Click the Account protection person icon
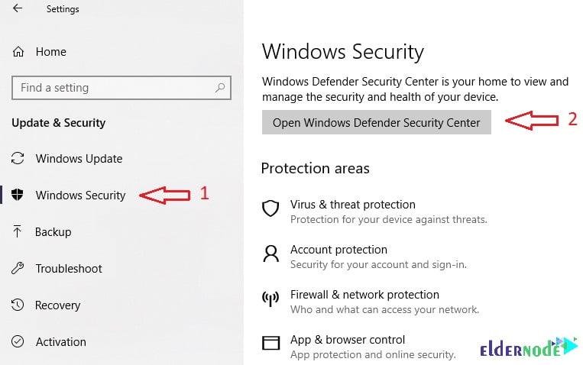 tap(270, 254)
